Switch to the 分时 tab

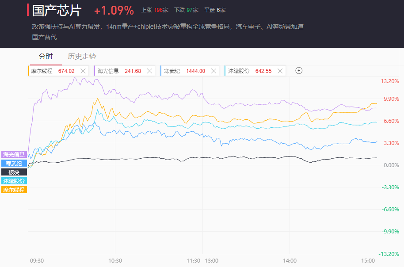[x=46, y=56]
